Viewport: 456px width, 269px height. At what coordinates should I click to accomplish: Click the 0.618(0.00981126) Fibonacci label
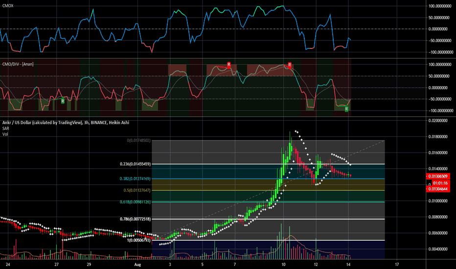(x=135, y=202)
